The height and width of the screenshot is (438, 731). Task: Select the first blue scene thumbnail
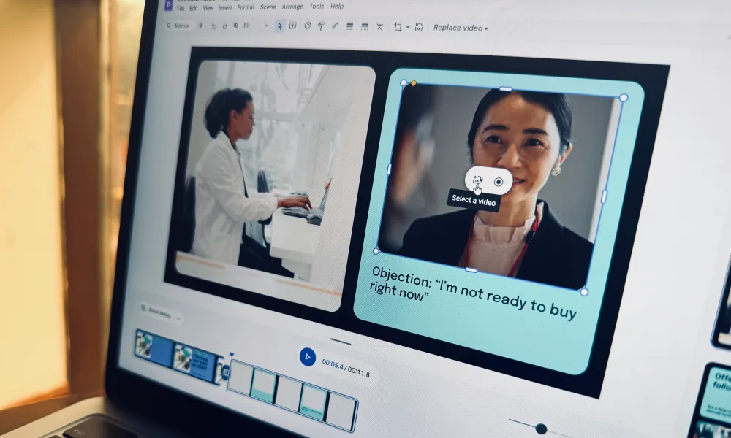point(154,349)
